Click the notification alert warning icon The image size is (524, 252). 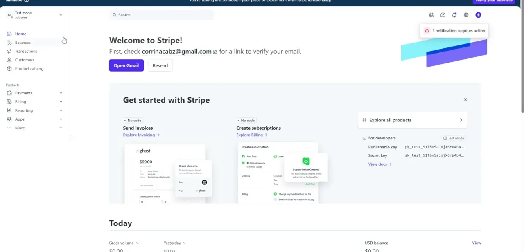[427, 31]
